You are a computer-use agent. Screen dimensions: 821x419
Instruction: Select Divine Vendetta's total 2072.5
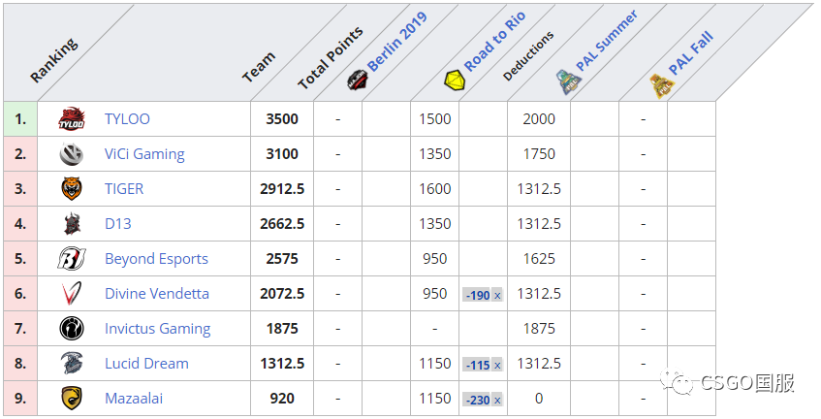tap(282, 293)
